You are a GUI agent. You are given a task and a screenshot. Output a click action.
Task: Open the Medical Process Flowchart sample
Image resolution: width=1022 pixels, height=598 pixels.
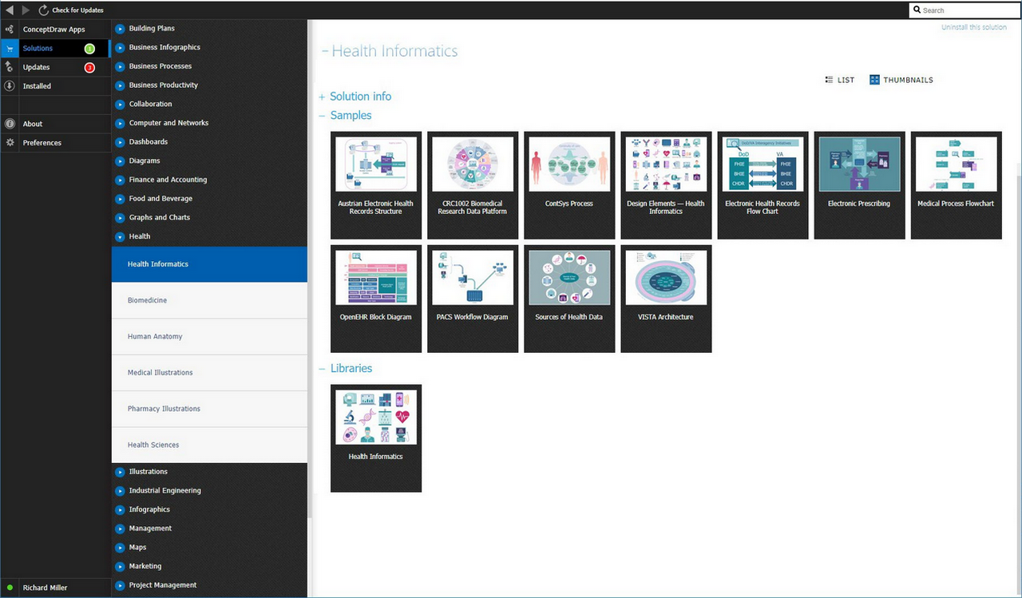click(956, 185)
